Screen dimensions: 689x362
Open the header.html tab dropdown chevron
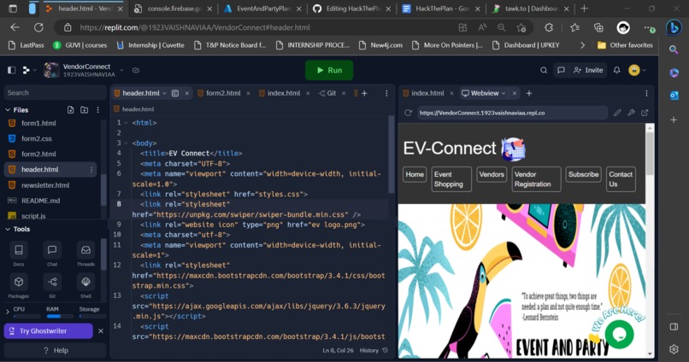coord(164,93)
